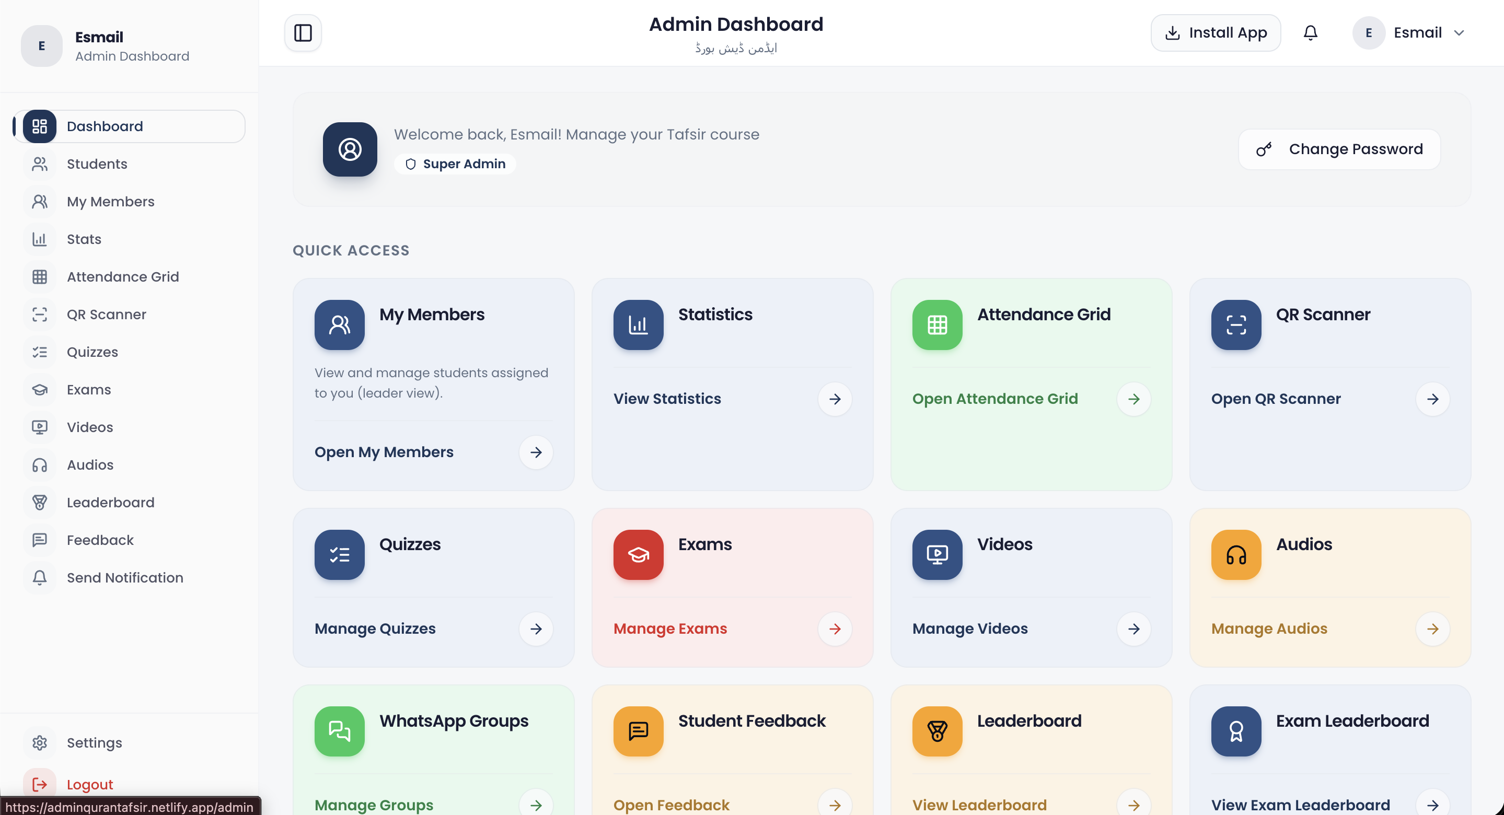
Task: Click the arrow beside Manage Exams
Action: tap(835, 629)
